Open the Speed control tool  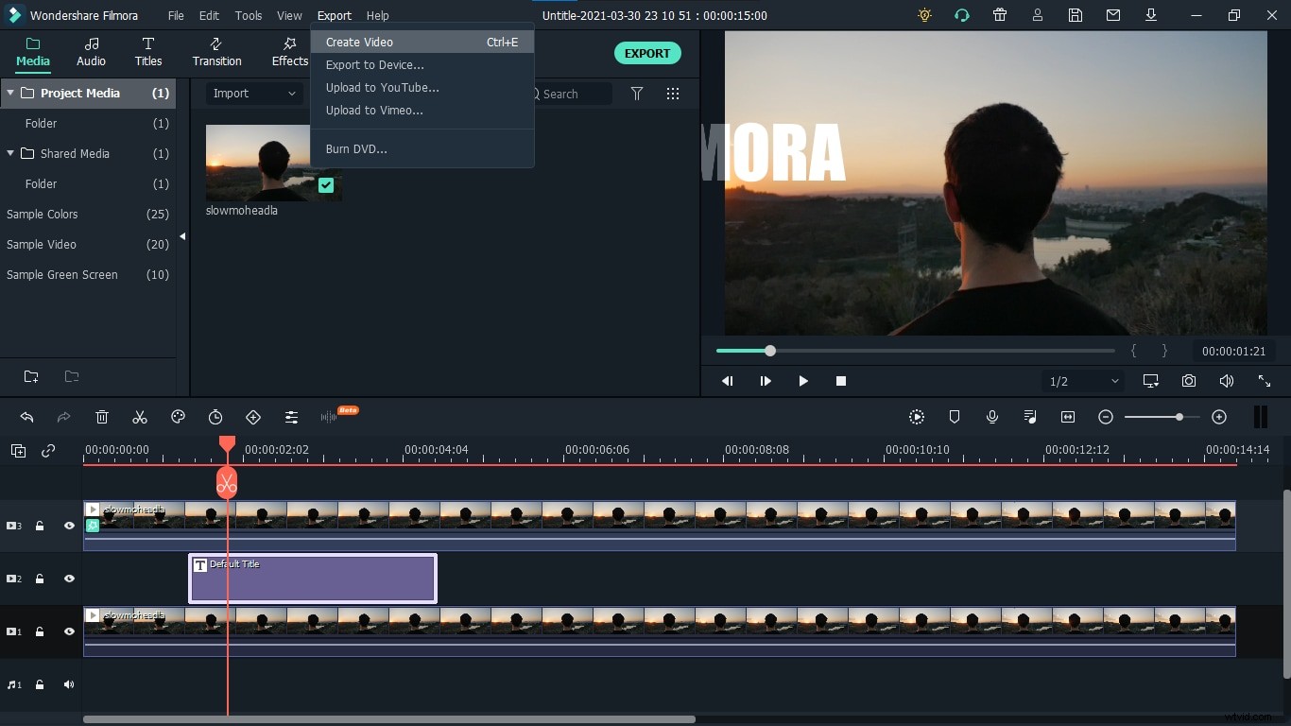tap(215, 417)
